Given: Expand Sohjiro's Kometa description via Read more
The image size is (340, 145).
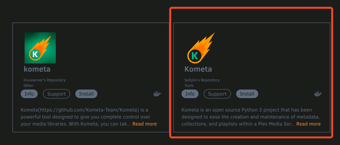Looking at the screenshot, I should (x=309, y=124).
